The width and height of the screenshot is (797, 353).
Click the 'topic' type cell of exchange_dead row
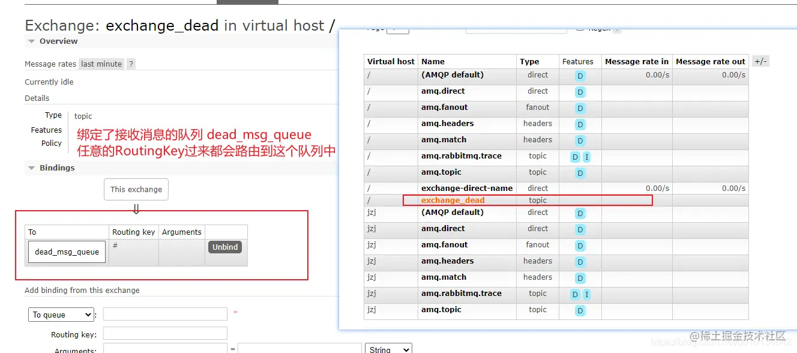(538, 201)
